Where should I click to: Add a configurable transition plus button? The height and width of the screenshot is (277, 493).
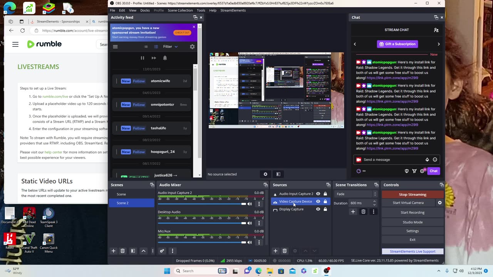pos(353,212)
